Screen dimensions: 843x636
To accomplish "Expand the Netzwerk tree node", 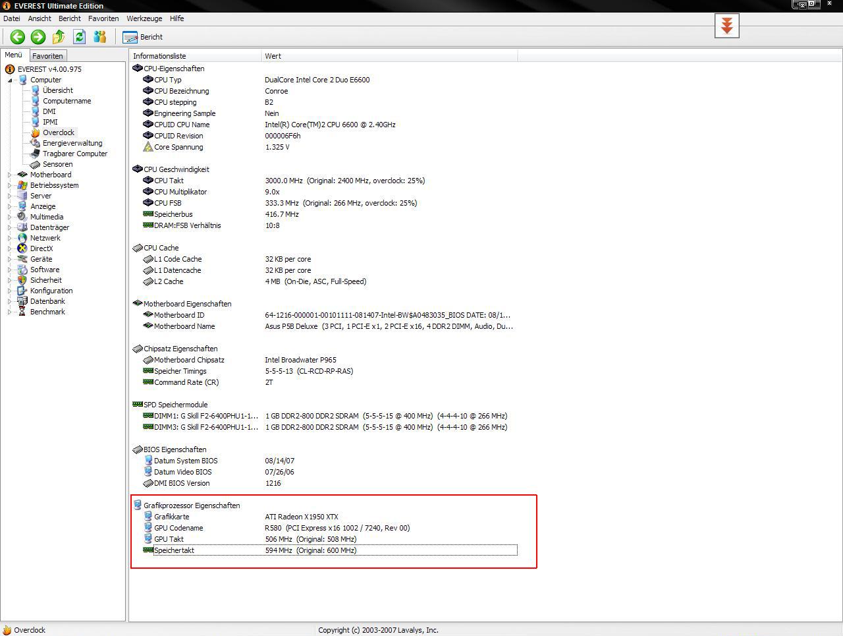I will (x=10, y=239).
